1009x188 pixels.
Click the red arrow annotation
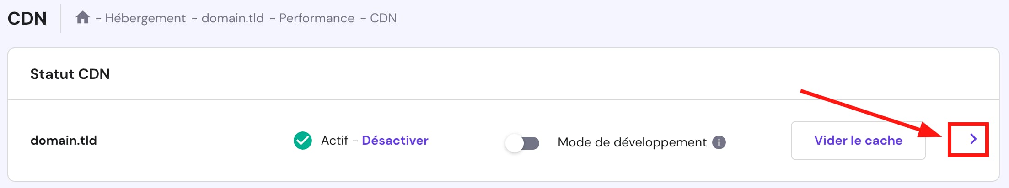(869, 113)
